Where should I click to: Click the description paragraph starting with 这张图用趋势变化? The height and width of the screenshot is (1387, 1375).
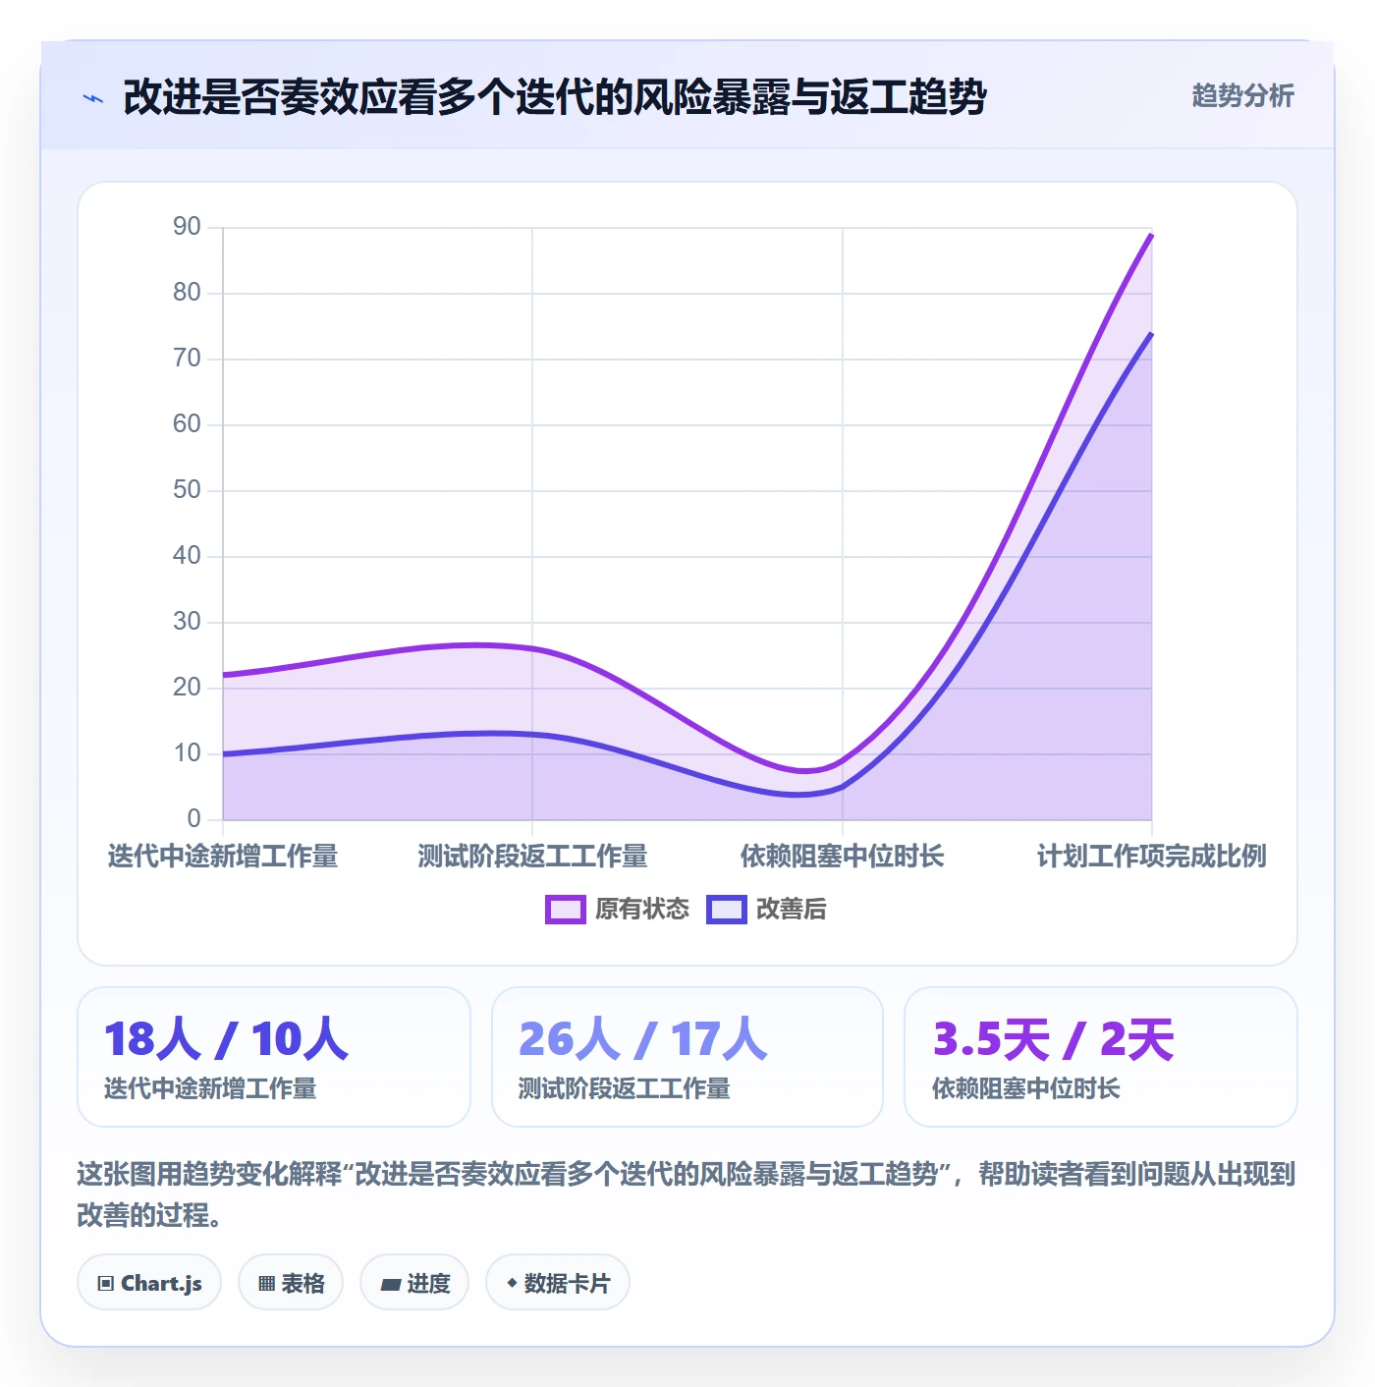click(x=687, y=1194)
